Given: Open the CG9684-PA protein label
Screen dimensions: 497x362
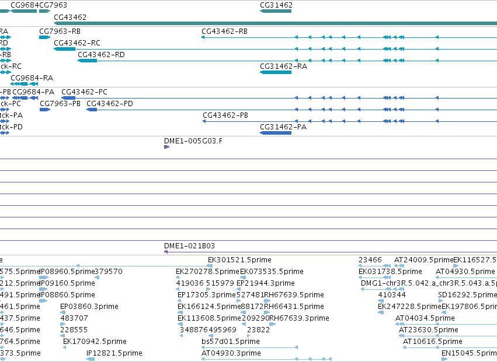Looking at the screenshot, I should click(33, 92).
